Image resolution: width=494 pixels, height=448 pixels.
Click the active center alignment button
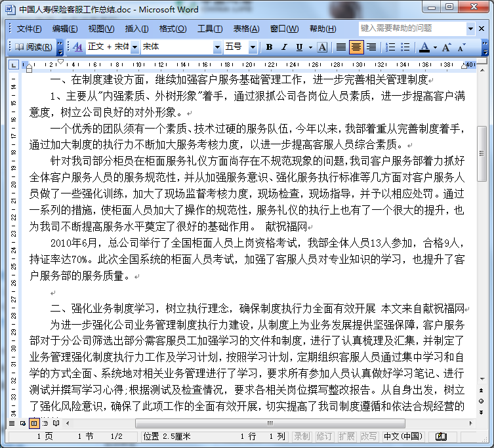[356, 47]
